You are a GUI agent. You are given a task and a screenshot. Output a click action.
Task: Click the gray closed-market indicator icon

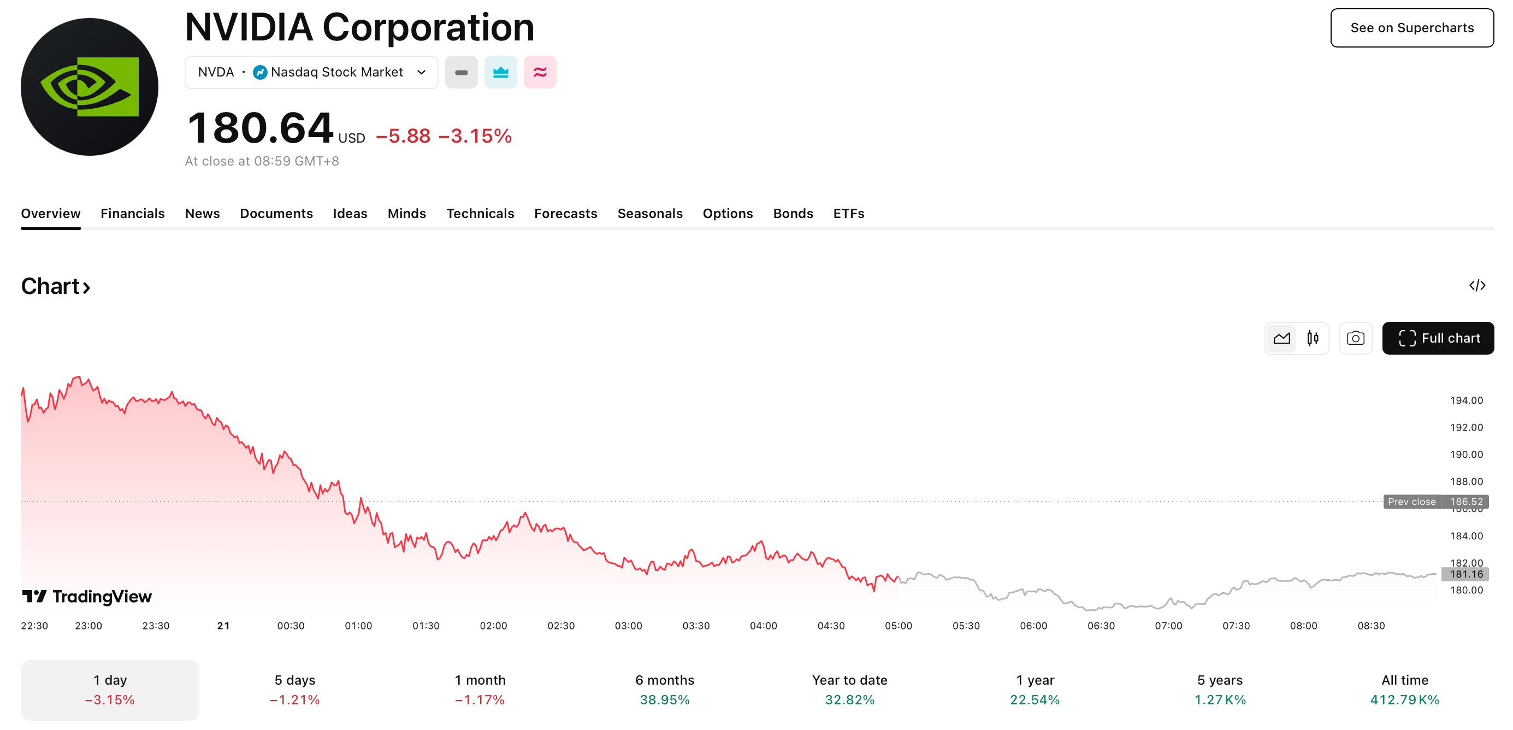pyautogui.click(x=461, y=72)
